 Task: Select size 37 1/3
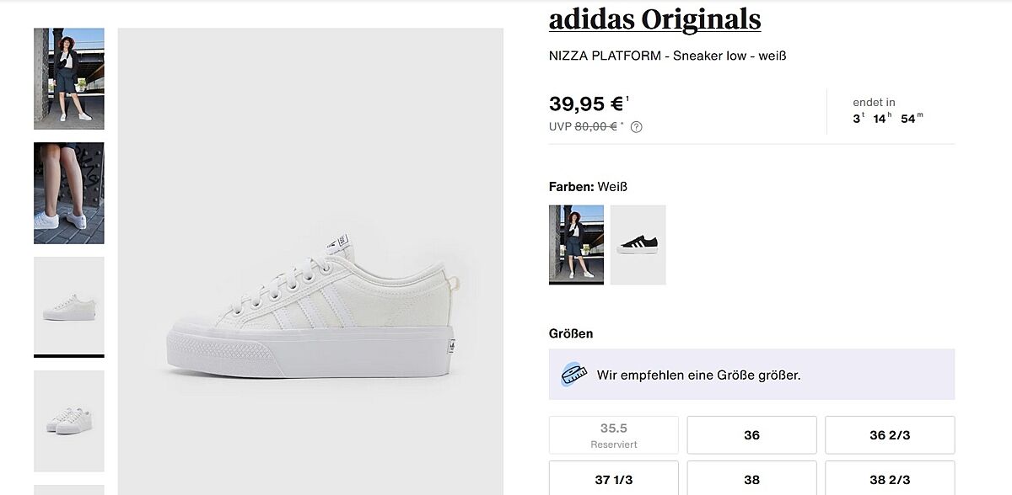613,479
